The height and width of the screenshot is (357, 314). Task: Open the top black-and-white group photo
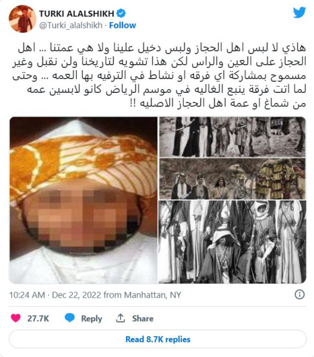(x=232, y=137)
